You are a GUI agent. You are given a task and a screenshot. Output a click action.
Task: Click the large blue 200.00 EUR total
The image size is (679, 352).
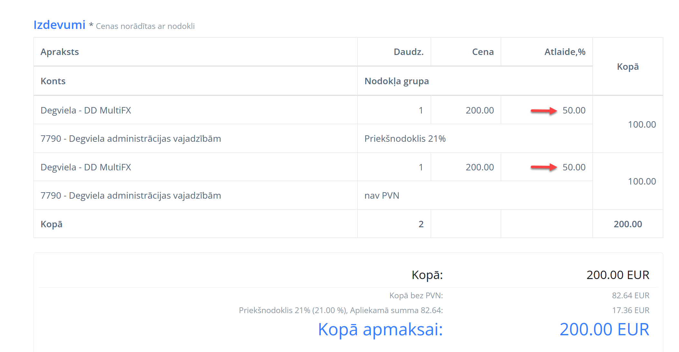[x=604, y=329]
